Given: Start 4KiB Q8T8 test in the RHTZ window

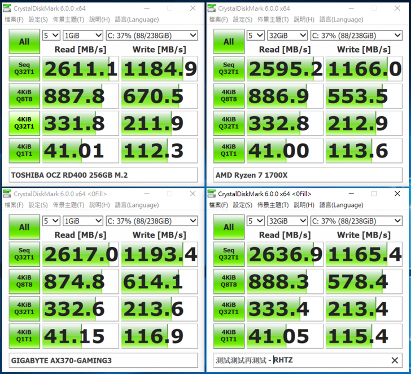Looking at the screenshot, I should [x=229, y=281].
